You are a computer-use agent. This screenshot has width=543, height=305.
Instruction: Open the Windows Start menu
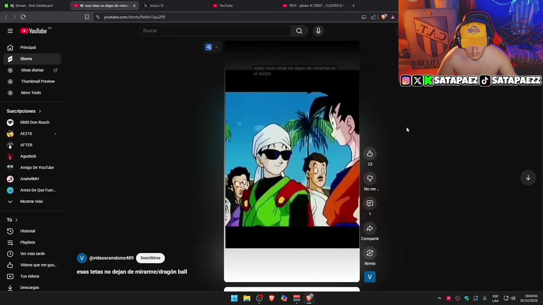[234, 298]
